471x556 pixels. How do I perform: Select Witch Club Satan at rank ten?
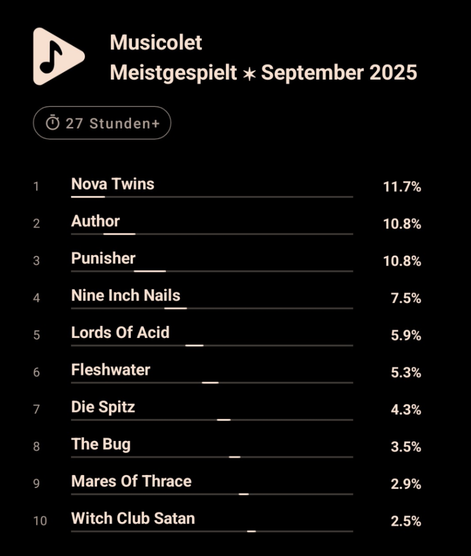(133, 518)
